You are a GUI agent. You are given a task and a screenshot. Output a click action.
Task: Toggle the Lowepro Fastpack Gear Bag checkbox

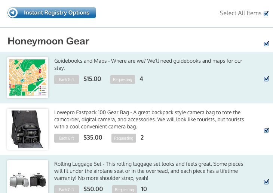click(x=266, y=130)
